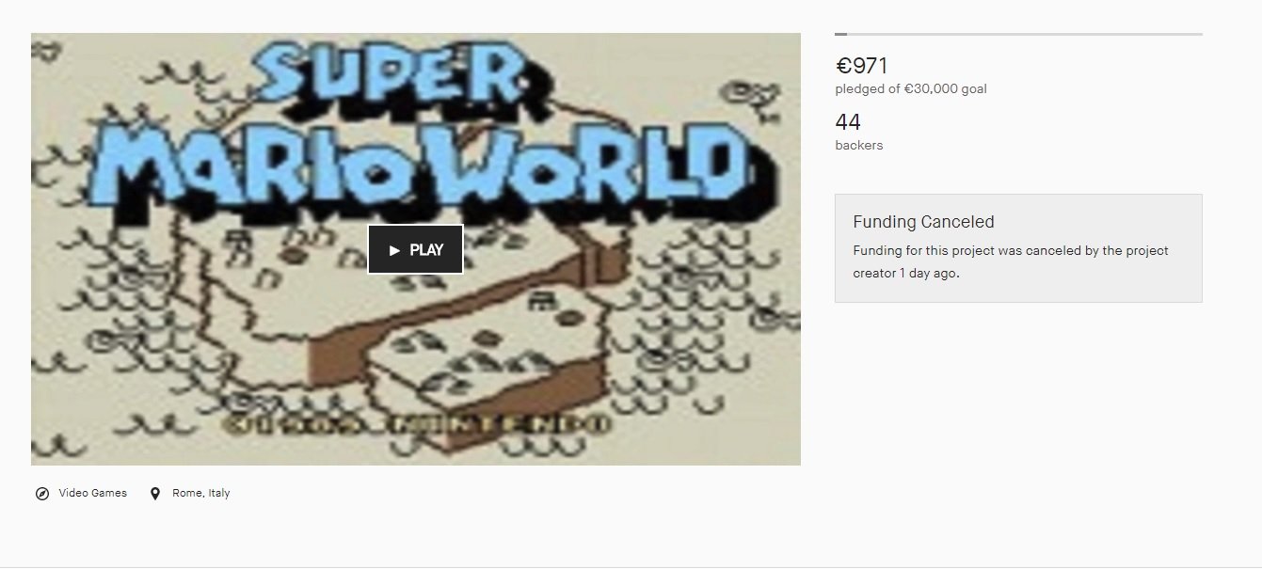Click the filled start of the progress bar
Image resolution: width=1262 pixels, height=569 pixels.
coord(840,34)
